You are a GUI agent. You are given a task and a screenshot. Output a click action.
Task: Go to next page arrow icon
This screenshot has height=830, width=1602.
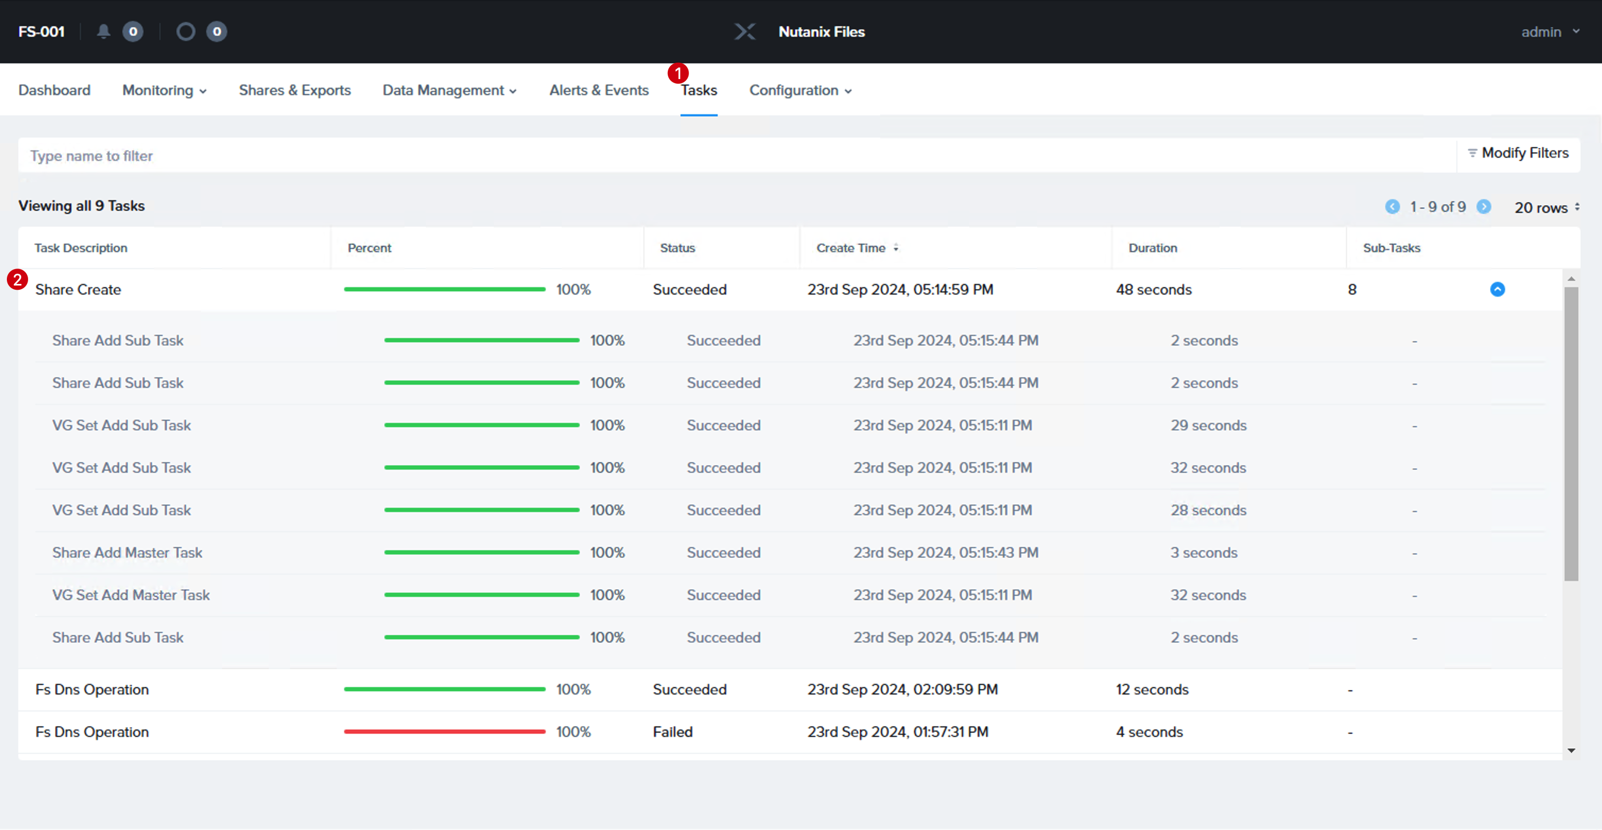1484,206
